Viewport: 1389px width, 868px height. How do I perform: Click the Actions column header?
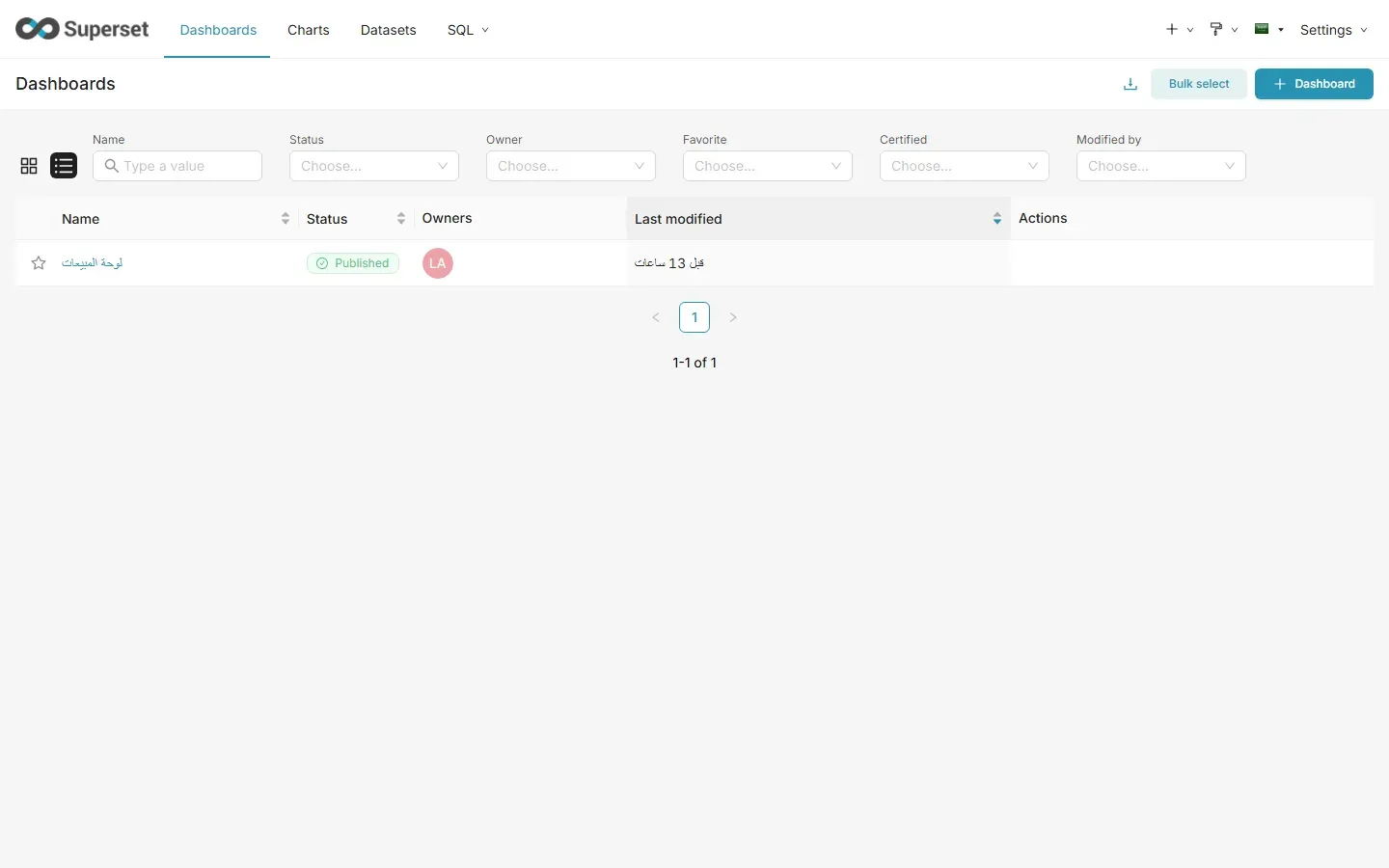point(1043,218)
